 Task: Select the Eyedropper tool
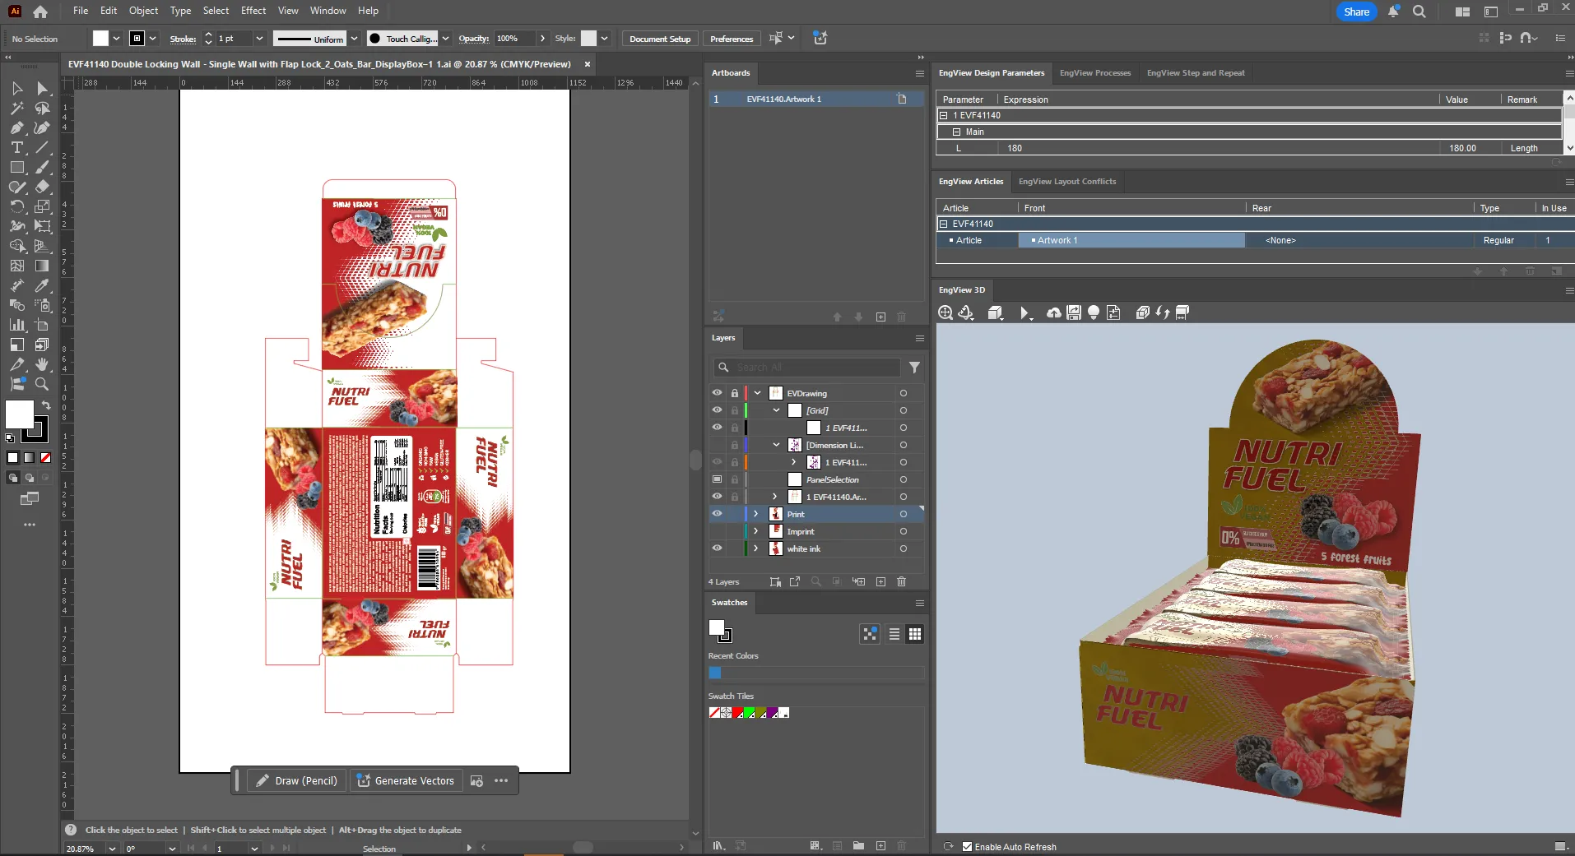click(42, 285)
